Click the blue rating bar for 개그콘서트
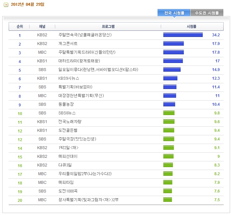 click(173, 43)
